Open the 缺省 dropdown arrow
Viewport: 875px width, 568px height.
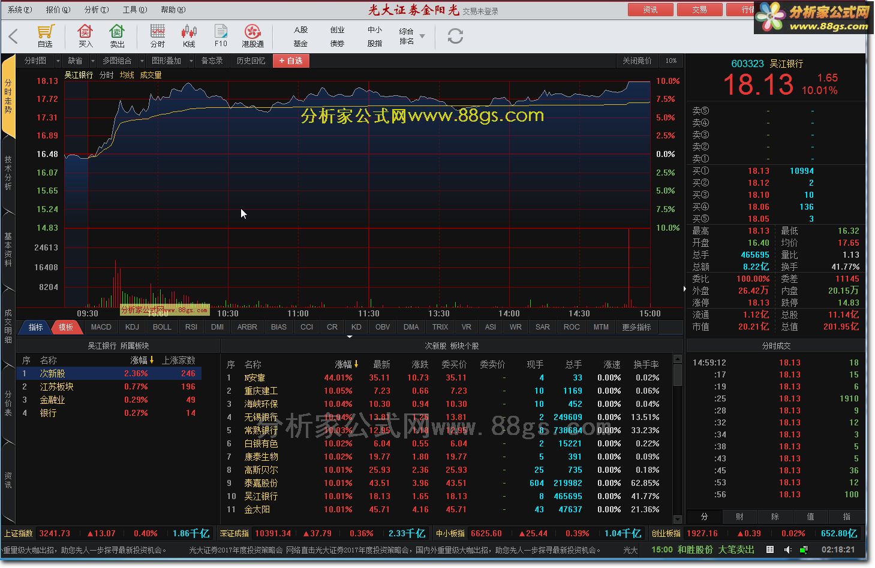[x=92, y=61]
